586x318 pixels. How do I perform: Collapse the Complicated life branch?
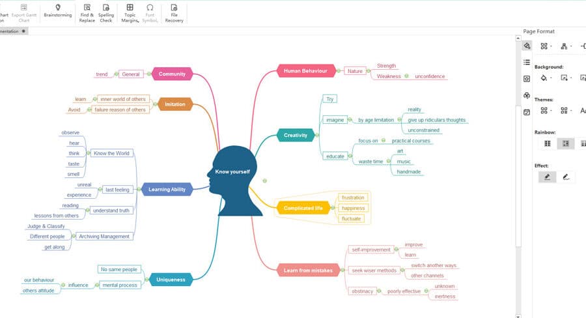click(x=333, y=208)
